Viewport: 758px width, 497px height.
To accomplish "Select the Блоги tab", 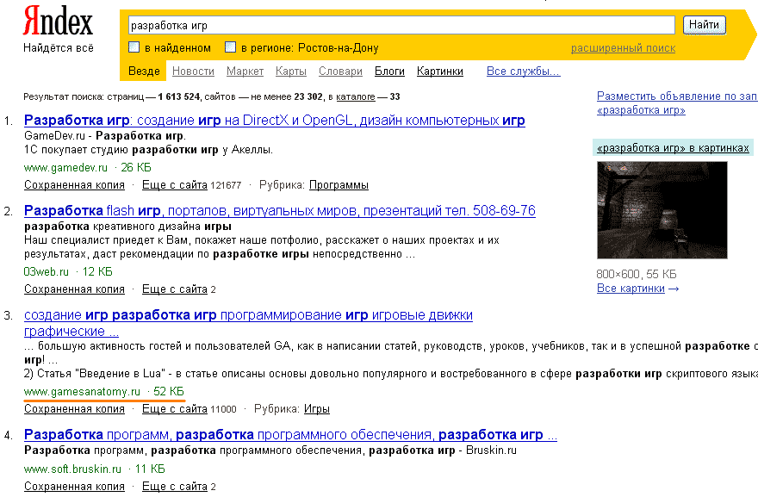I will pos(388,71).
